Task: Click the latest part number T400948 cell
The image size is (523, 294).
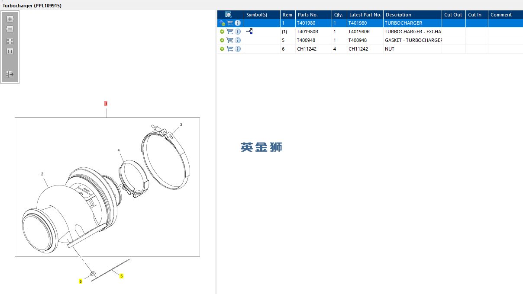Action: 365,40
